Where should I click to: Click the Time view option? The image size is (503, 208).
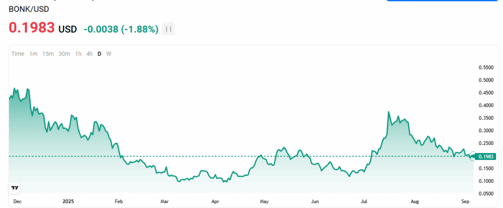[18, 54]
